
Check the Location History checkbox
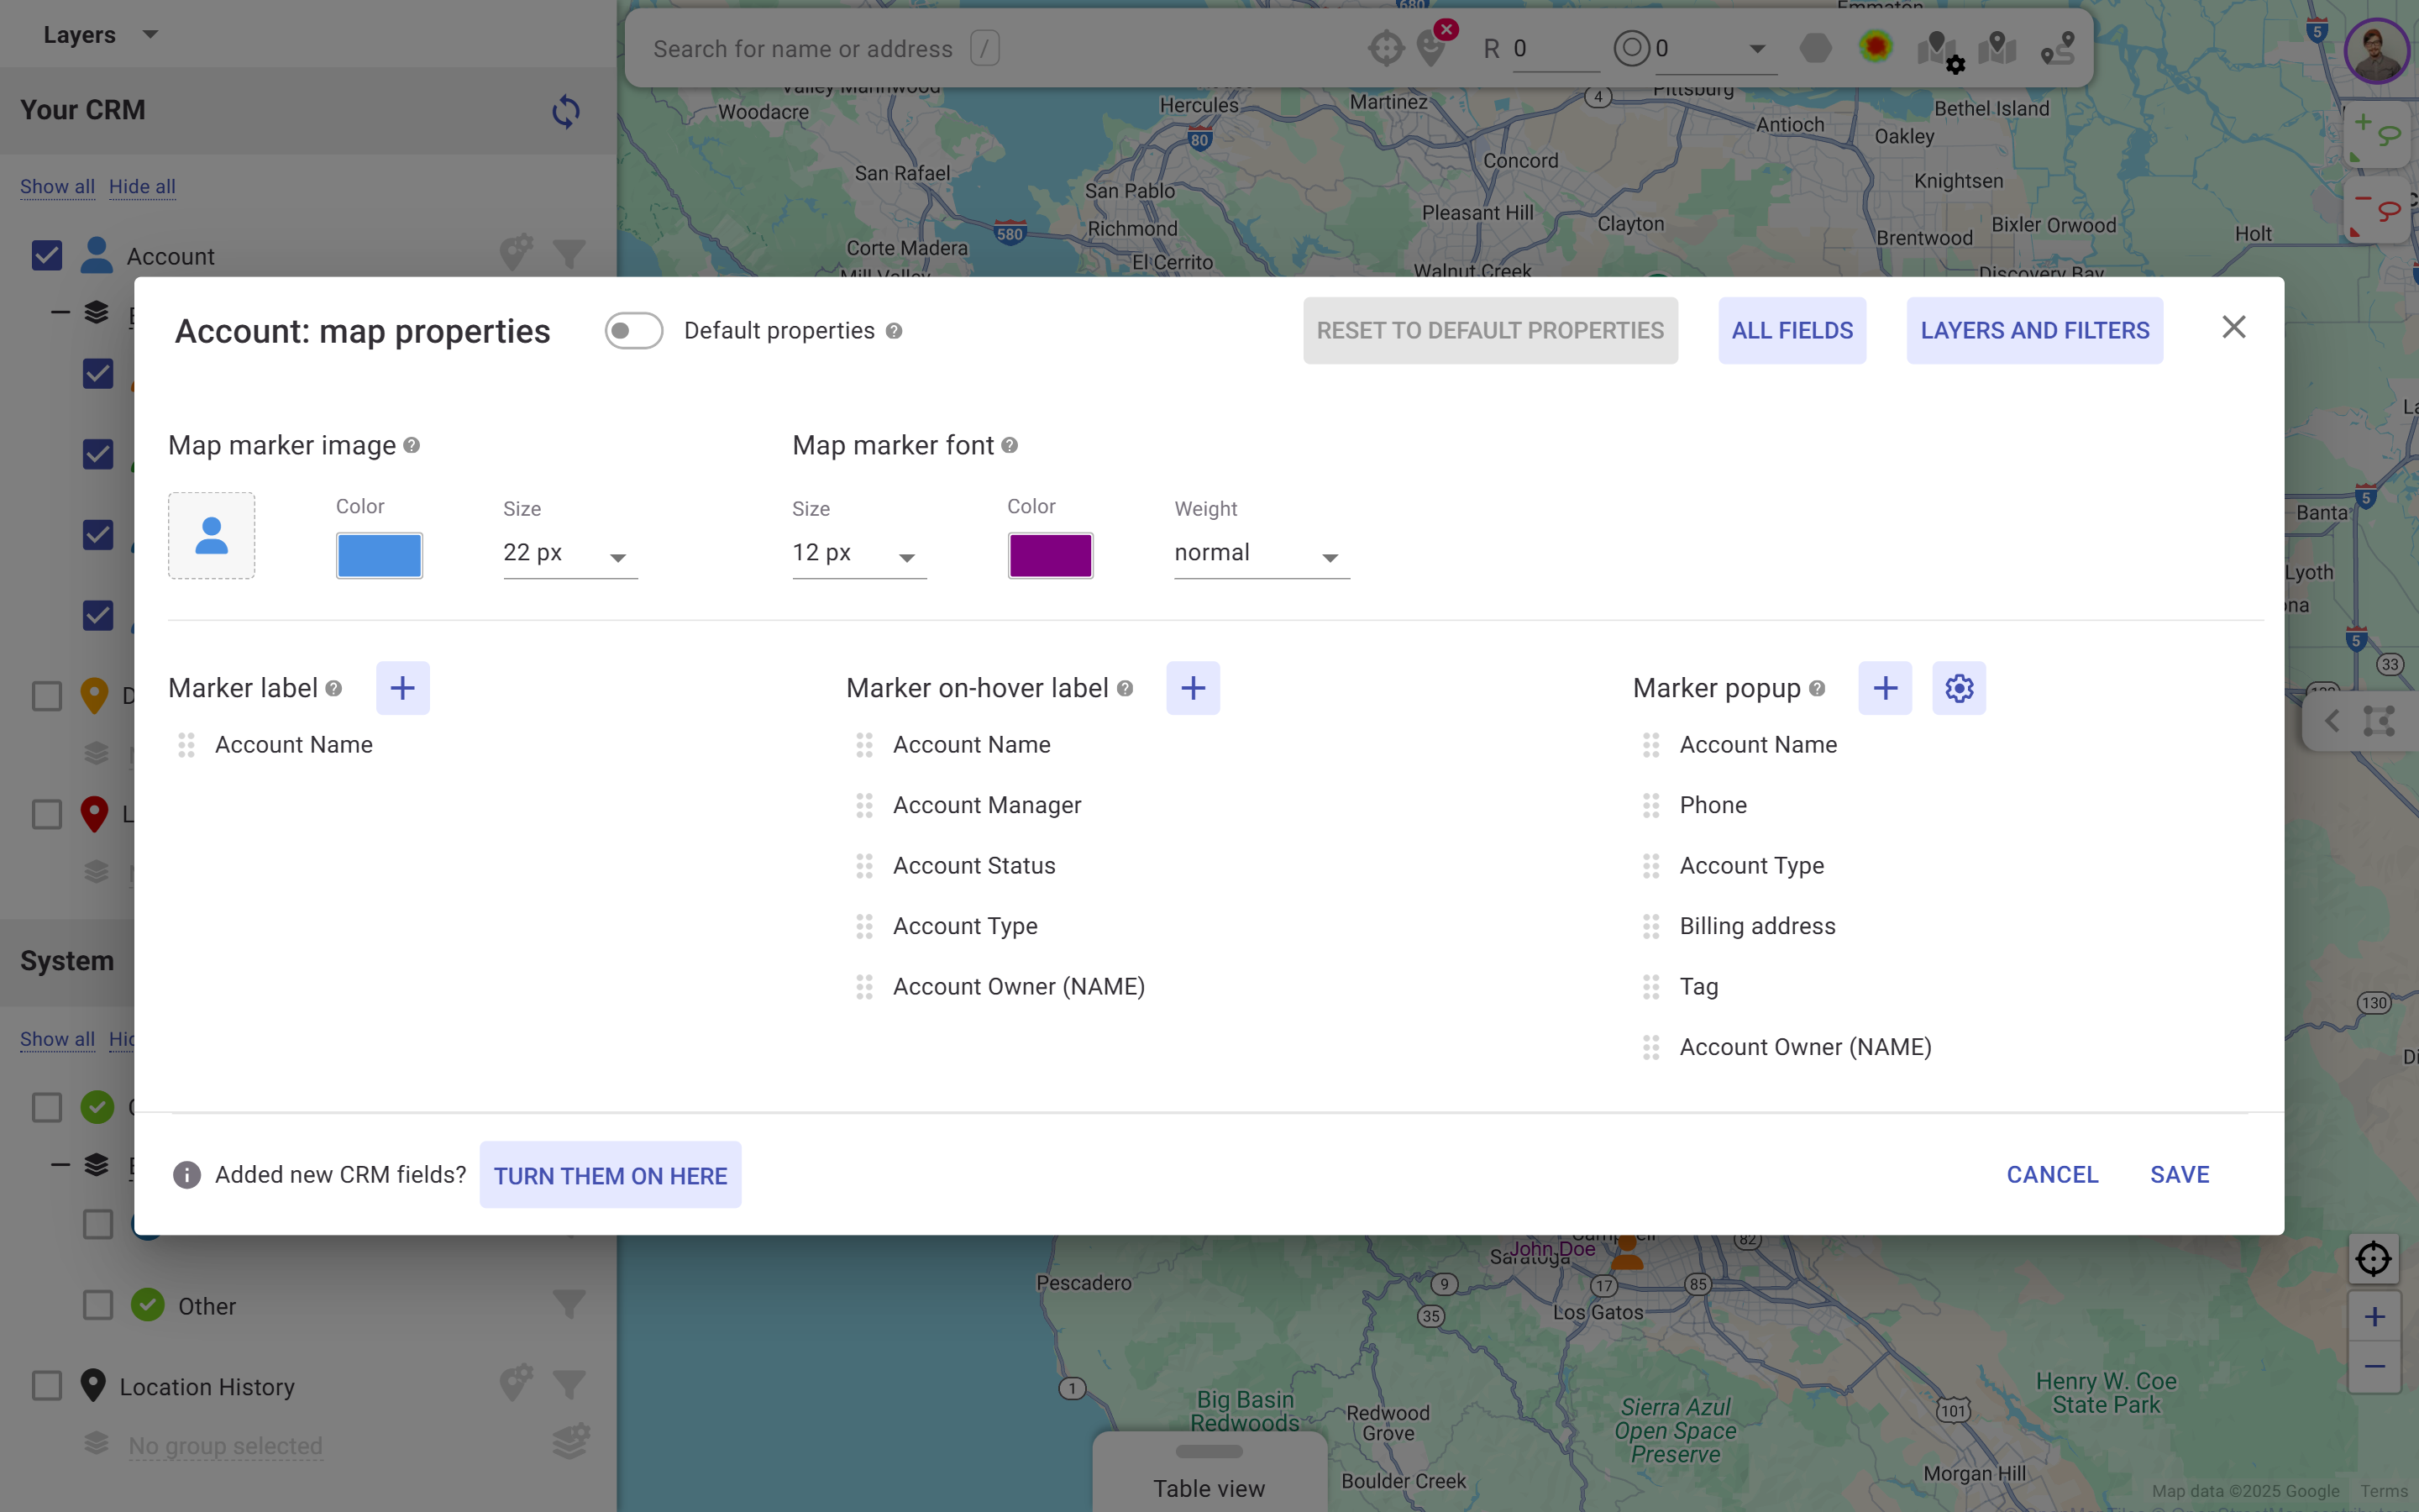(47, 1385)
